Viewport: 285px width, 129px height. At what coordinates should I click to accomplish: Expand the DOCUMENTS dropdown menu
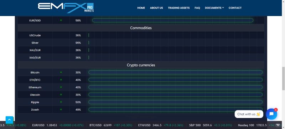(x=214, y=8)
